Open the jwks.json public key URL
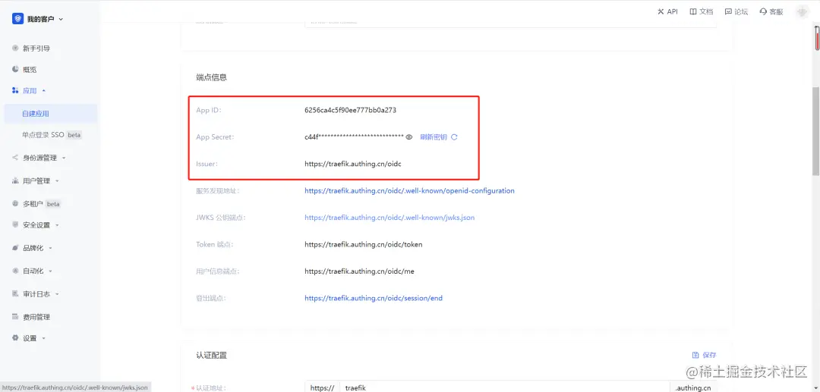The height and width of the screenshot is (392, 820). tap(389, 217)
